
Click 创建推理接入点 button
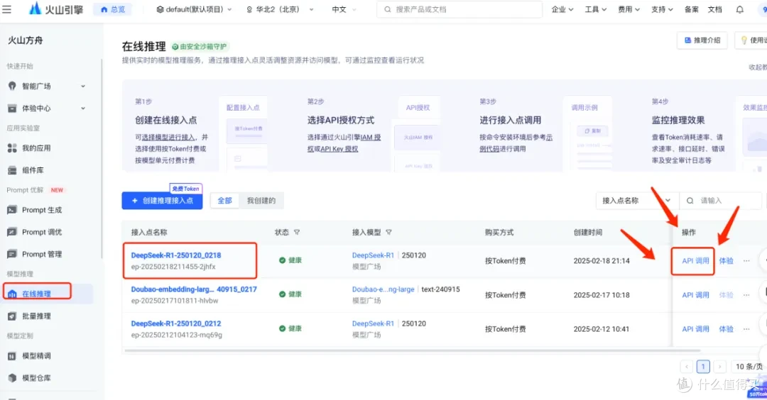(162, 201)
